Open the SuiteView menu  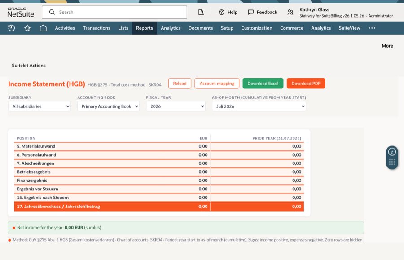point(349,28)
